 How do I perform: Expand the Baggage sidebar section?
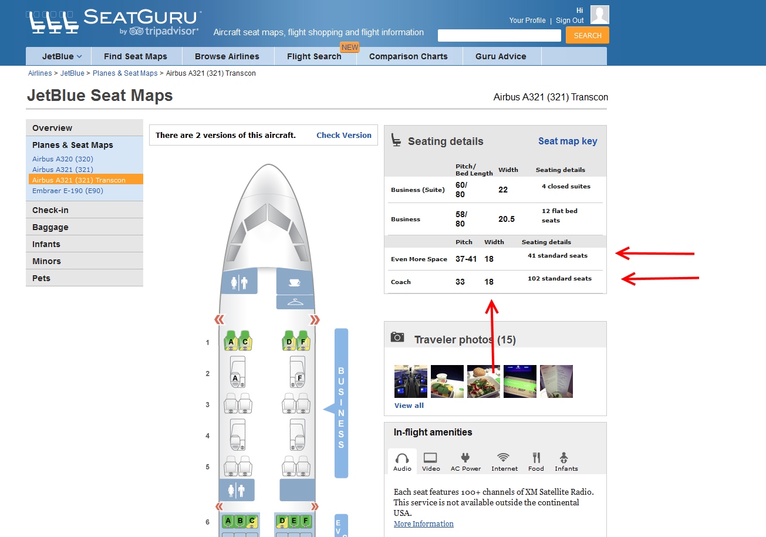click(x=50, y=227)
